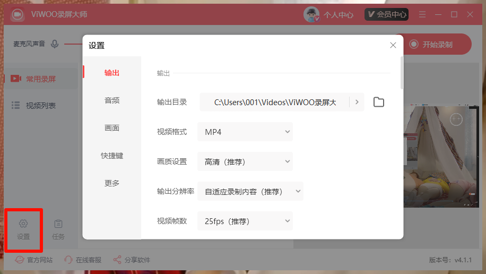Open the 会员中心 VIP member center
Viewport: 486px width, 274px height.
coord(386,14)
